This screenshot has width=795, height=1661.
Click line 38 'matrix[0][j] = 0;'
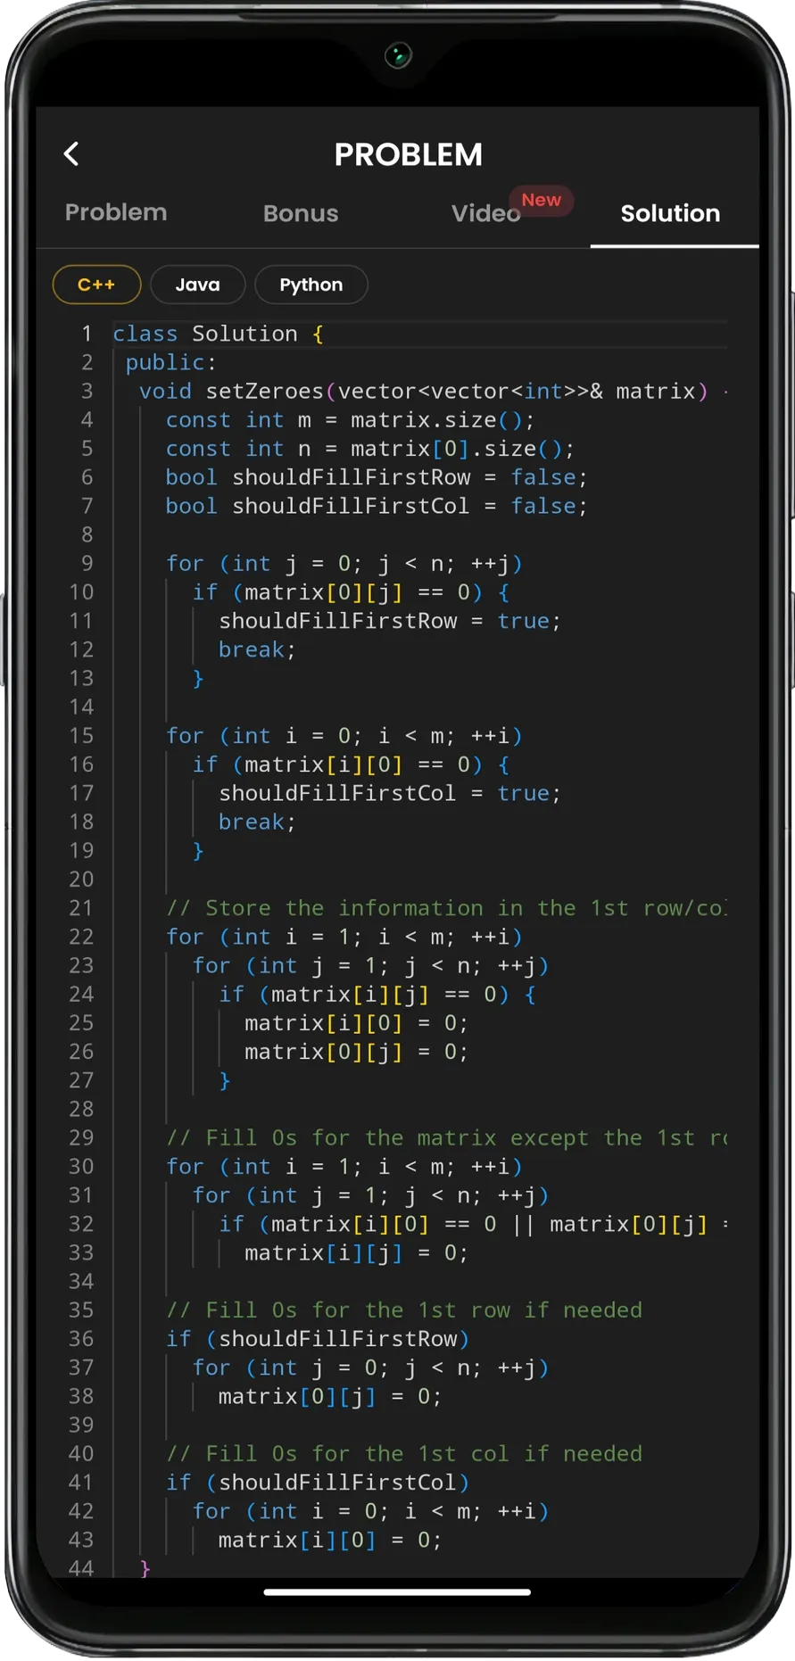point(329,1396)
